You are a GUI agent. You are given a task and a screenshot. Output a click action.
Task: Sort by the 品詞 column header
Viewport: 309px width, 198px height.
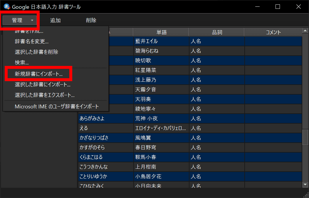217,32
